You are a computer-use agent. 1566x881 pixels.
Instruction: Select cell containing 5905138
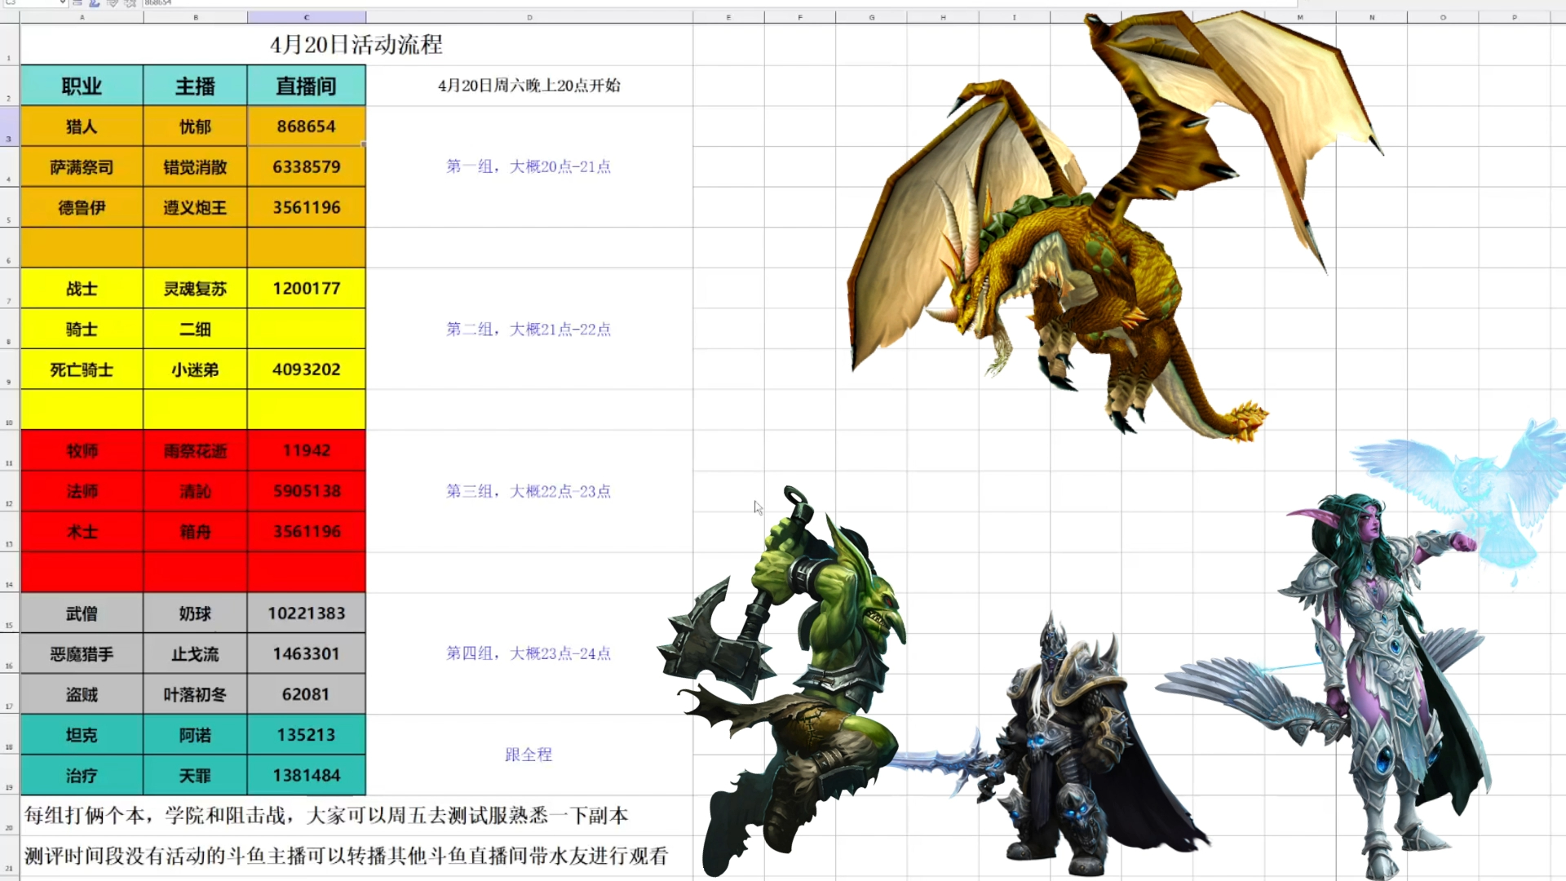[x=307, y=491]
